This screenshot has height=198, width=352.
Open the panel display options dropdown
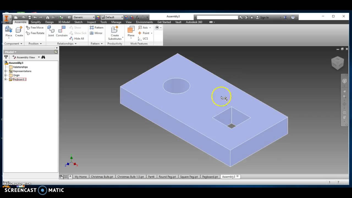158,28
